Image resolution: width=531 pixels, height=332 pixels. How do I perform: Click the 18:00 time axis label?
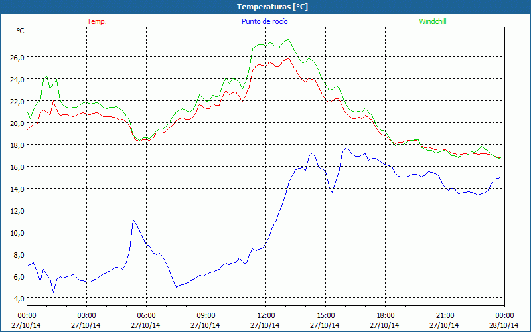tap(386, 316)
